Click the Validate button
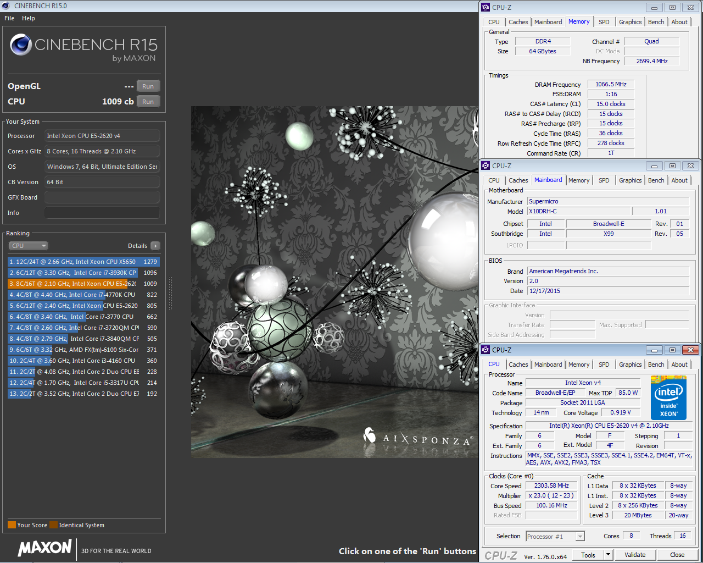 coord(635,555)
